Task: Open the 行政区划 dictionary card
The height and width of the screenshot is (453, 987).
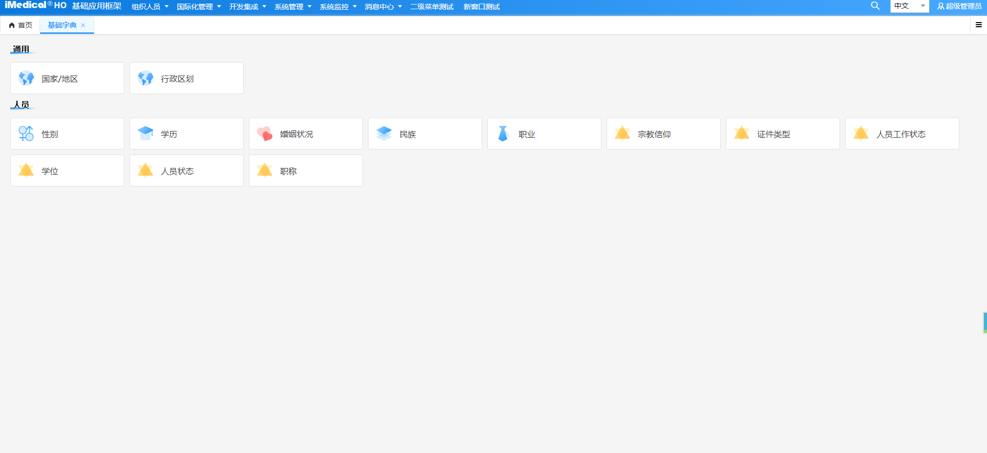Action: (x=186, y=79)
